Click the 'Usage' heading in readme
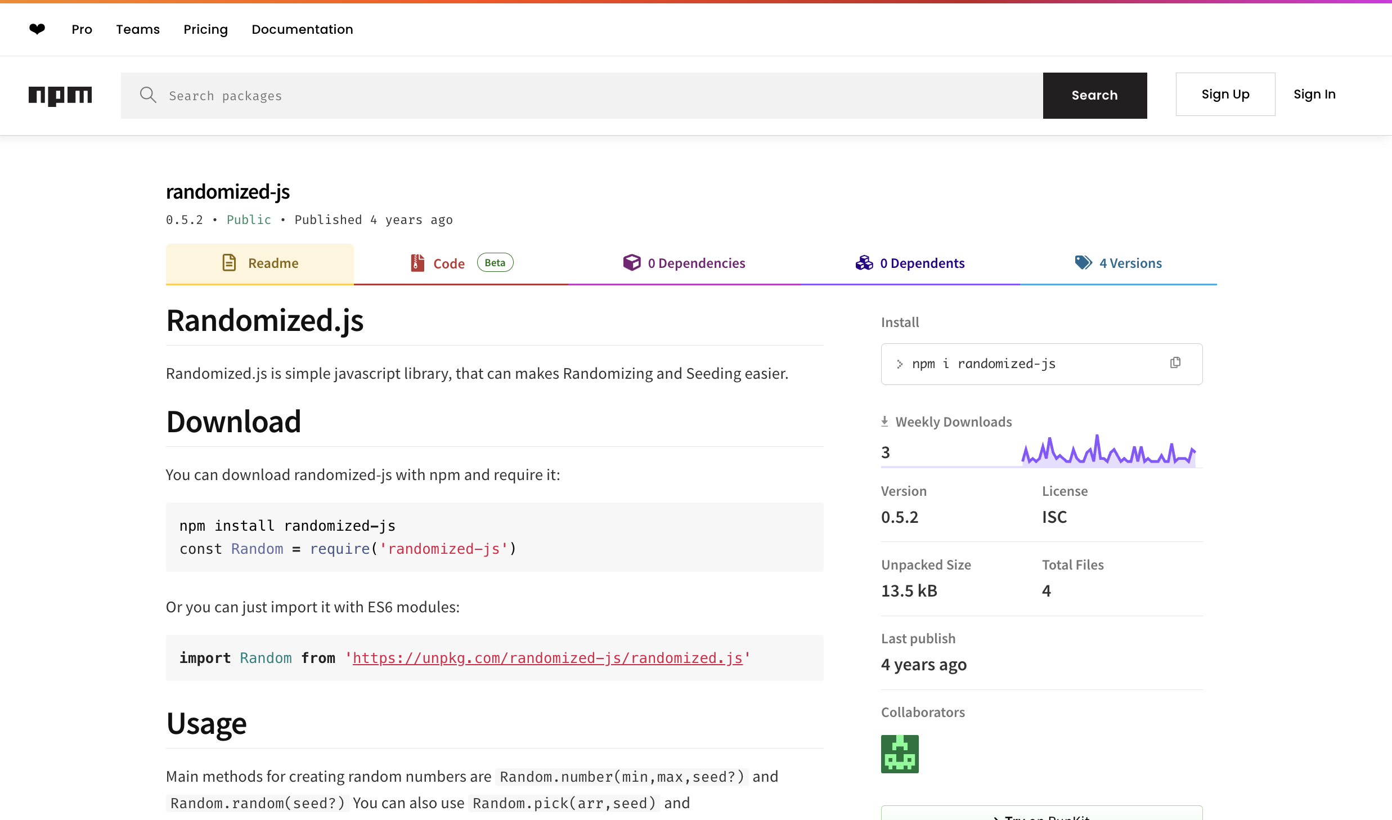 (x=206, y=723)
